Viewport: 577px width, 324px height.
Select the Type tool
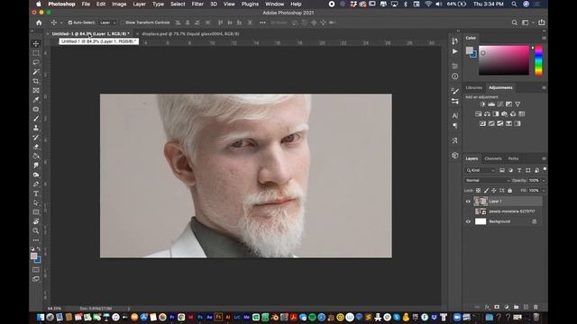pyautogui.click(x=36, y=193)
